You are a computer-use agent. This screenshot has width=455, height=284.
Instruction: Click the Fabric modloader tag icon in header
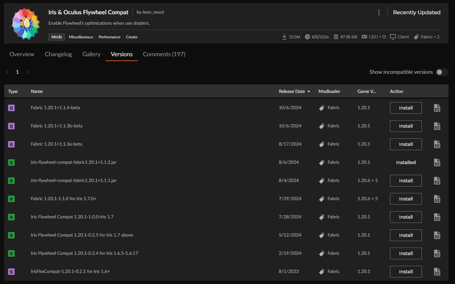click(x=416, y=37)
